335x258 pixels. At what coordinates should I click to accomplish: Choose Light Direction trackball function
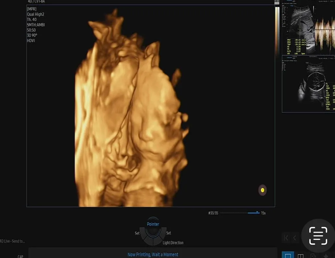point(173,243)
